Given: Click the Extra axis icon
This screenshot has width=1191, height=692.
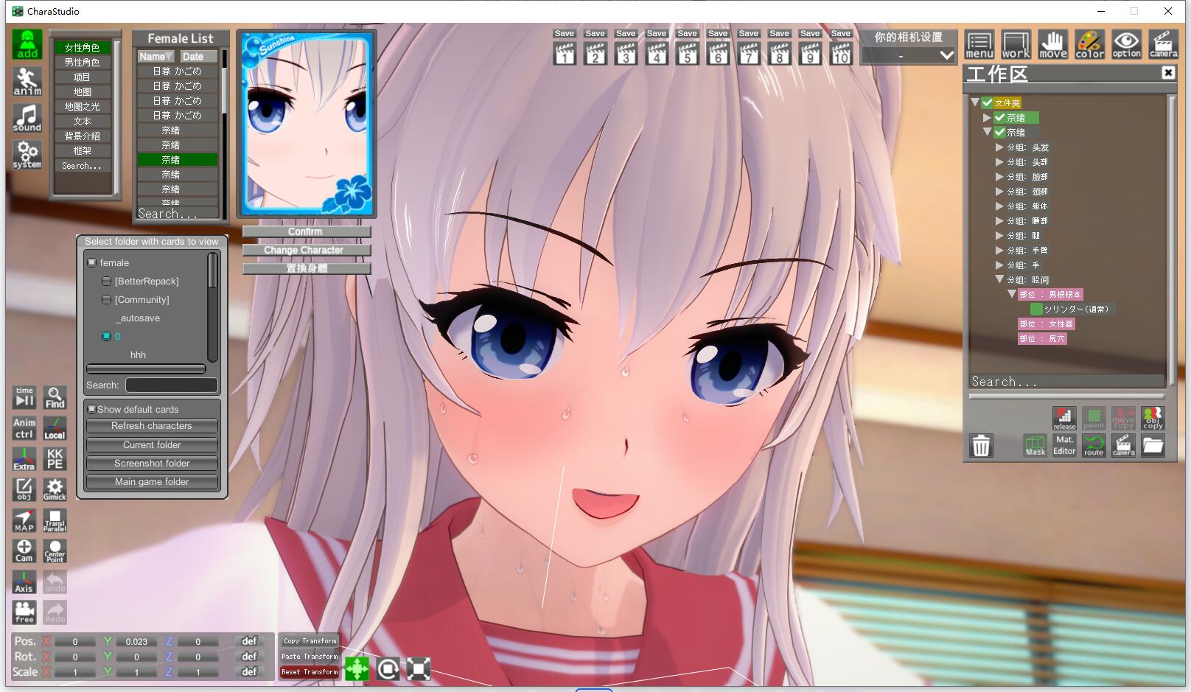Looking at the screenshot, I should point(24,459).
